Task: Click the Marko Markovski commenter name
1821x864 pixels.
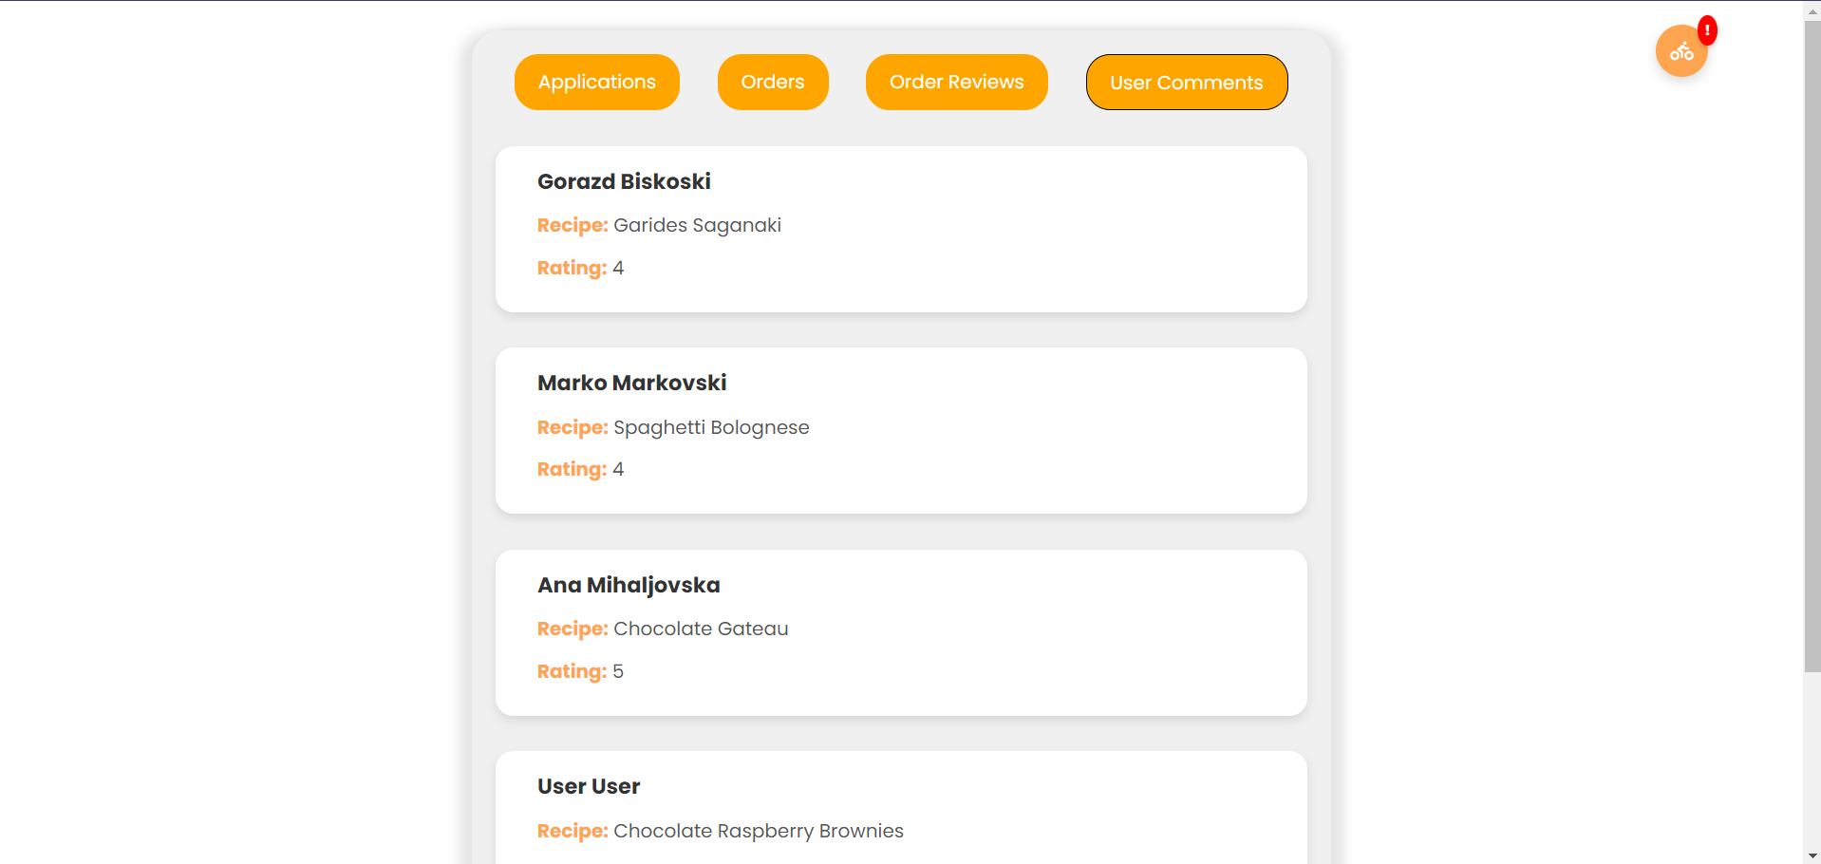Action: pos(631,383)
